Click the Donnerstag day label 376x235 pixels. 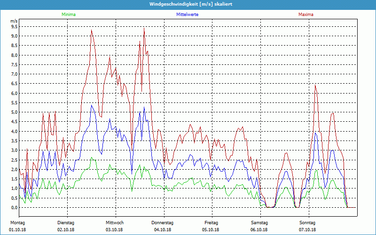click(x=162, y=223)
